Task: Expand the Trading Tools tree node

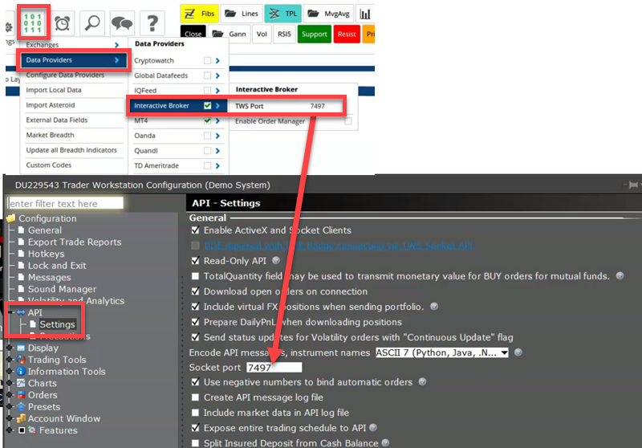Action: tap(9, 360)
